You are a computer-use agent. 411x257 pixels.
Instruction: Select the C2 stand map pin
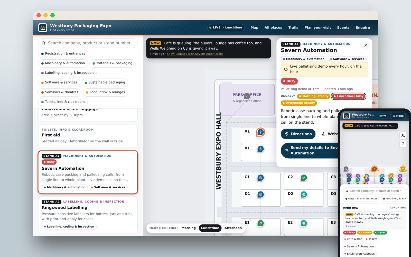click(x=304, y=178)
